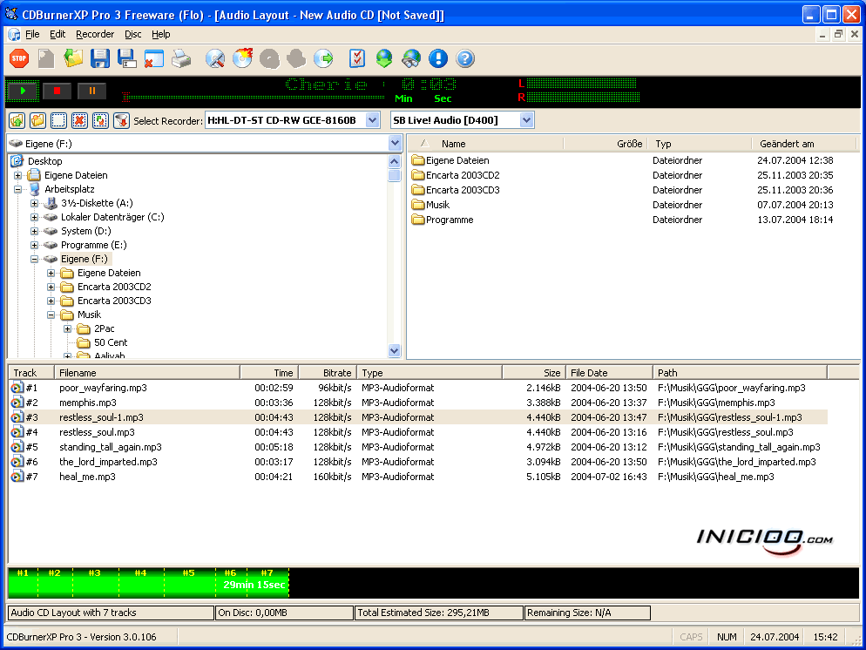Screen dimensions: 866x650
Task: Click the yellow folder icon in lower toolbar
Action: coord(37,120)
